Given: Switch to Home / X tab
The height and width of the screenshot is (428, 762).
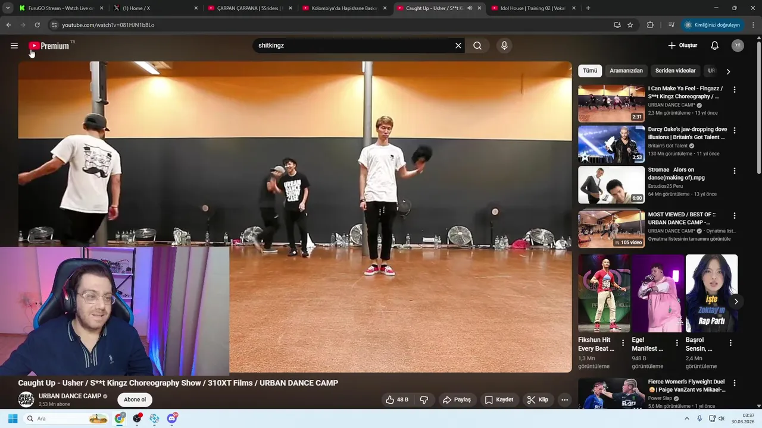Looking at the screenshot, I should [x=155, y=8].
